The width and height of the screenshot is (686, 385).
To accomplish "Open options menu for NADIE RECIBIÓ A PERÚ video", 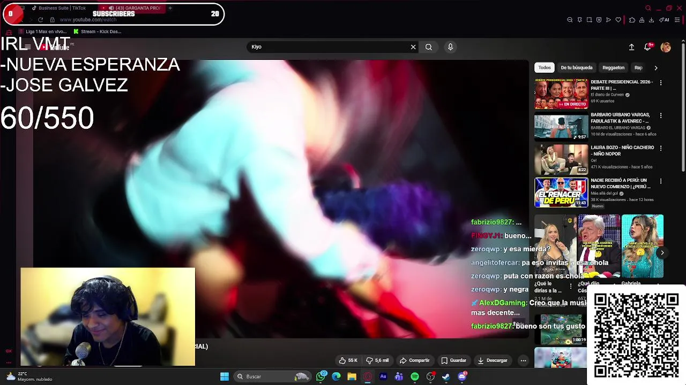I will (x=661, y=181).
